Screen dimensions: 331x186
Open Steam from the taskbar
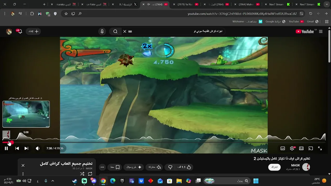pos(75,181)
